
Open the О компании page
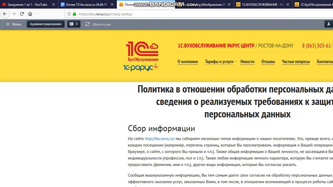tap(188, 62)
